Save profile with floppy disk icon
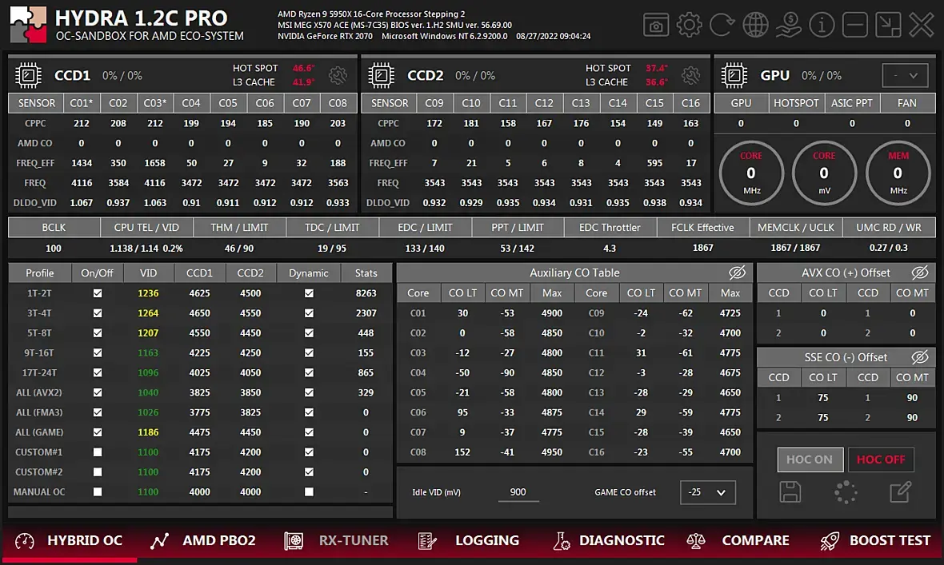944x565 pixels. pos(790,491)
